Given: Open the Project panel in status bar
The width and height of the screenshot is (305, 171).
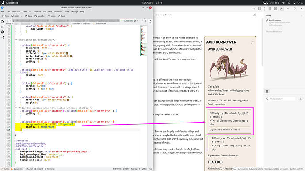Looking at the screenshot, I should (x=39, y=169).
